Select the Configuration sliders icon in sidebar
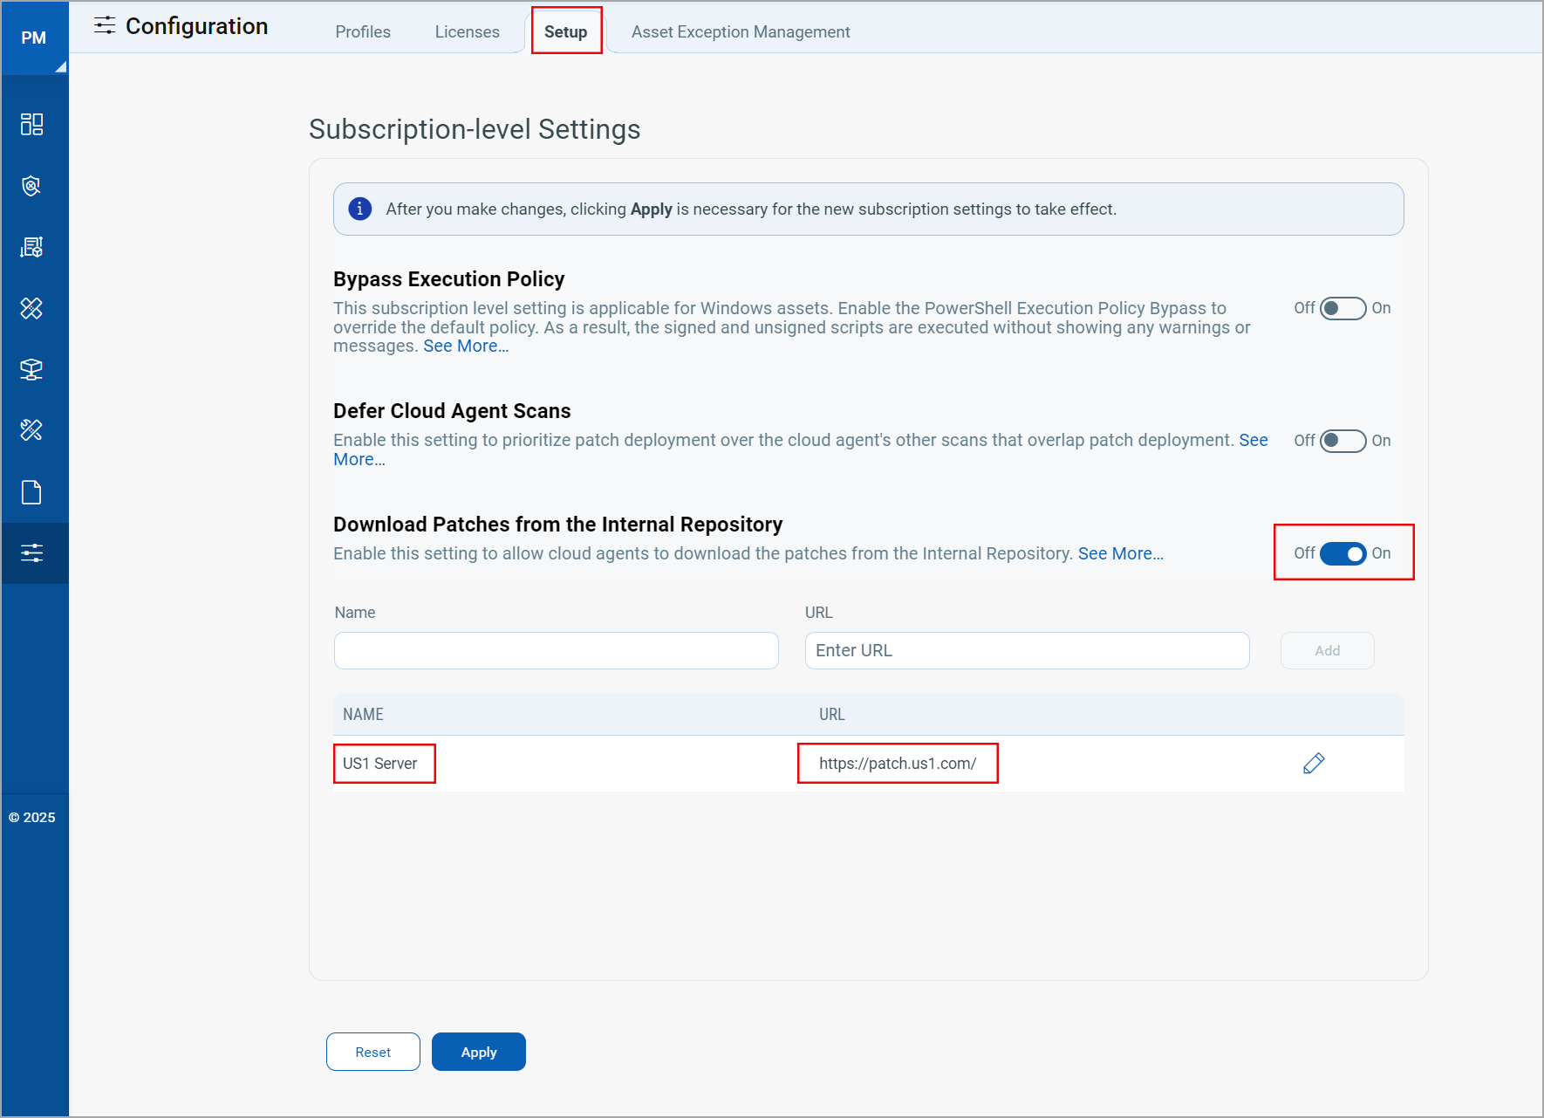1544x1118 pixels. coord(32,552)
